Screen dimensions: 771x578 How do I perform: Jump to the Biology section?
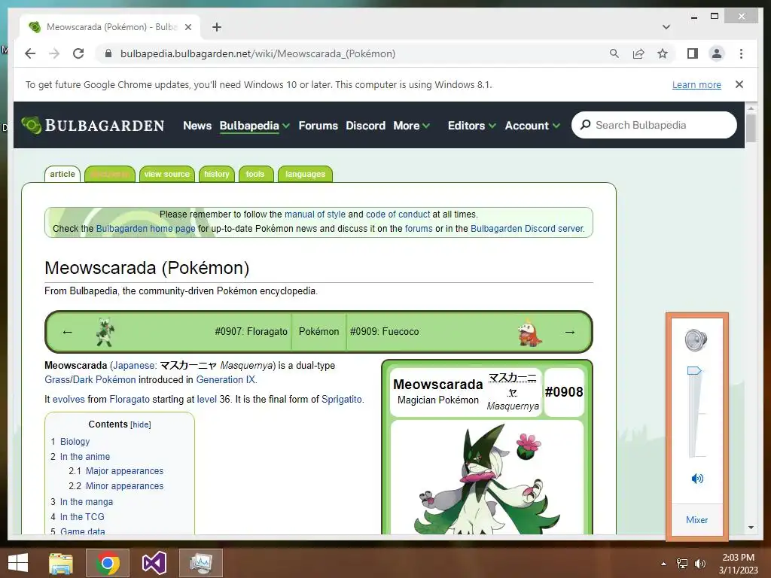tap(75, 441)
